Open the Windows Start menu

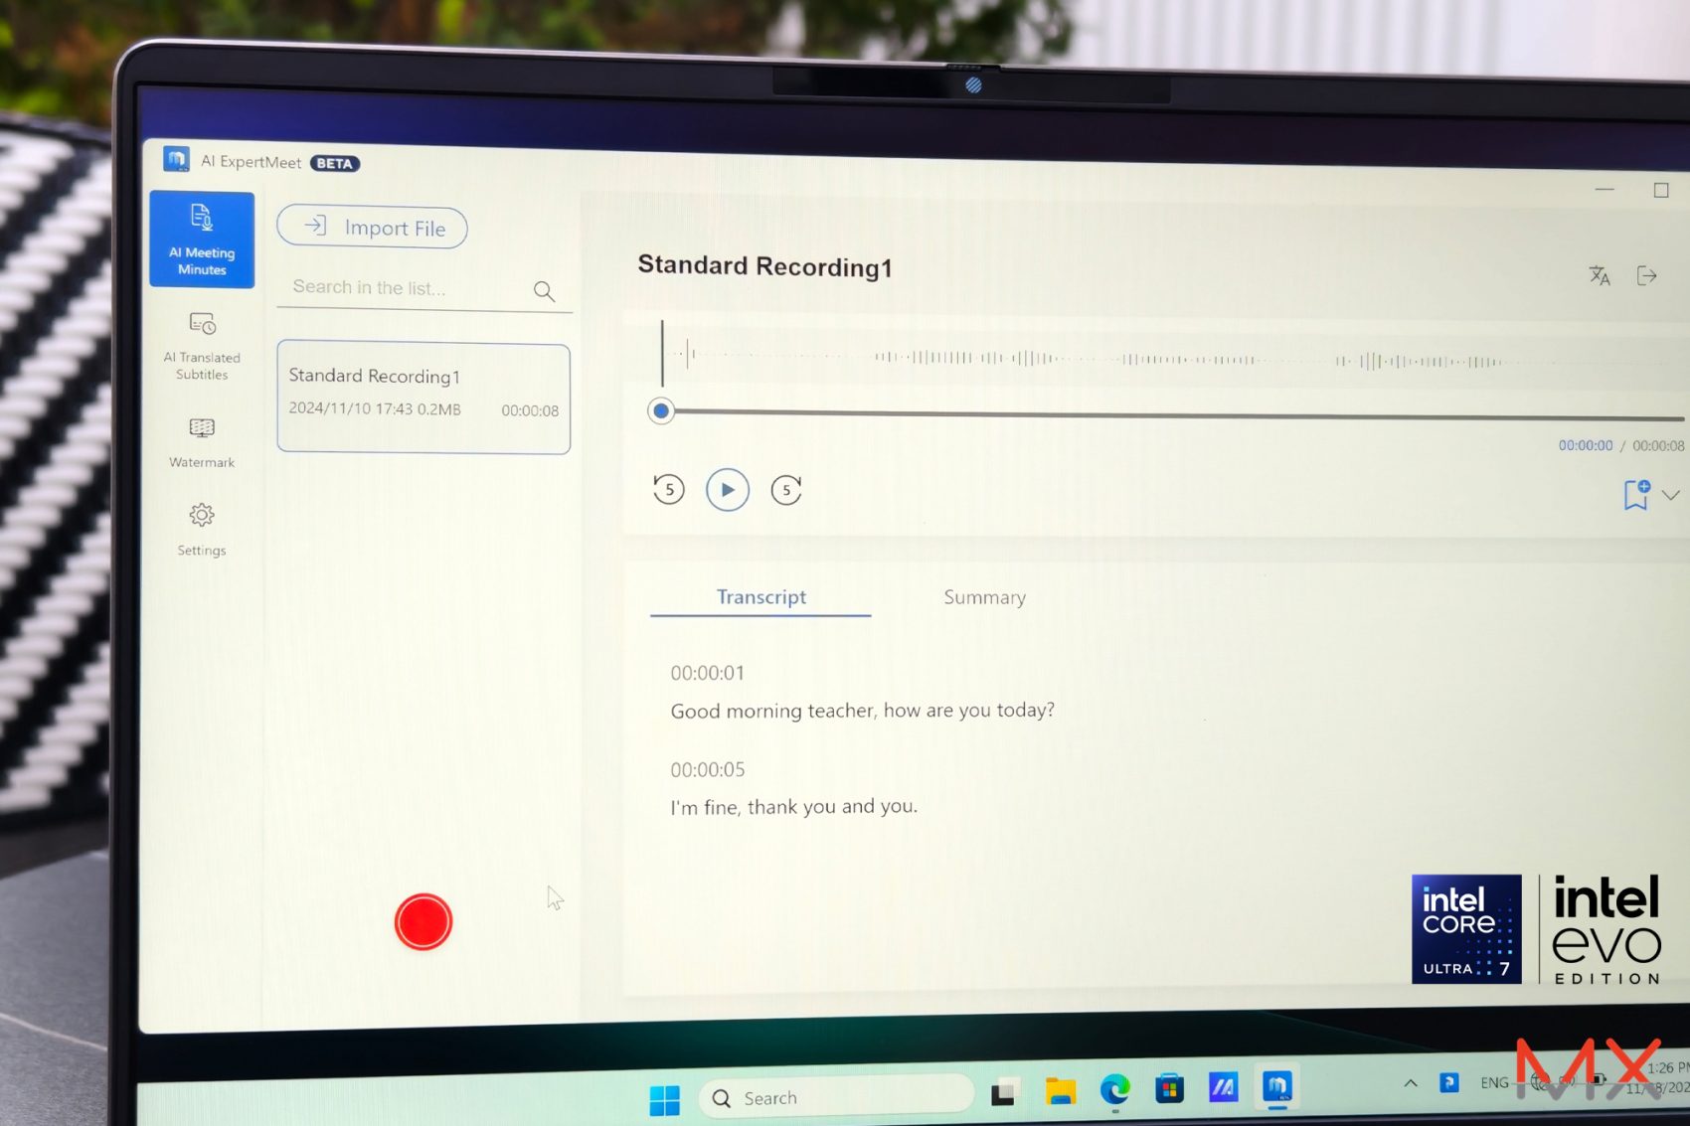point(664,1100)
